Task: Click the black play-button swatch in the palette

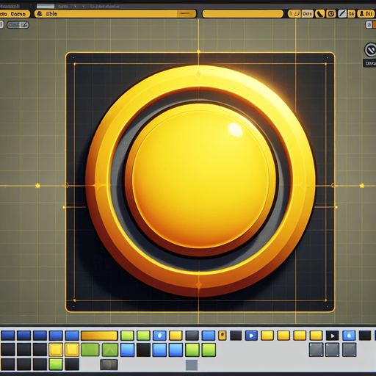Action: tap(333, 336)
